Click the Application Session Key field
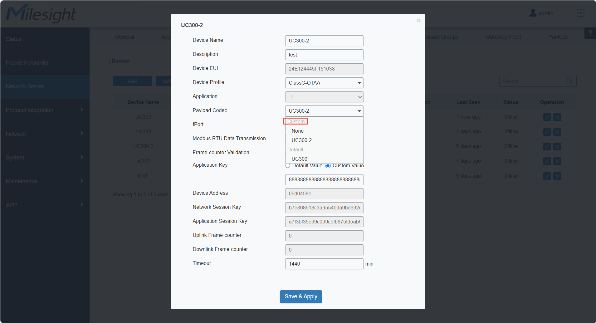596x323 pixels. tap(324, 222)
